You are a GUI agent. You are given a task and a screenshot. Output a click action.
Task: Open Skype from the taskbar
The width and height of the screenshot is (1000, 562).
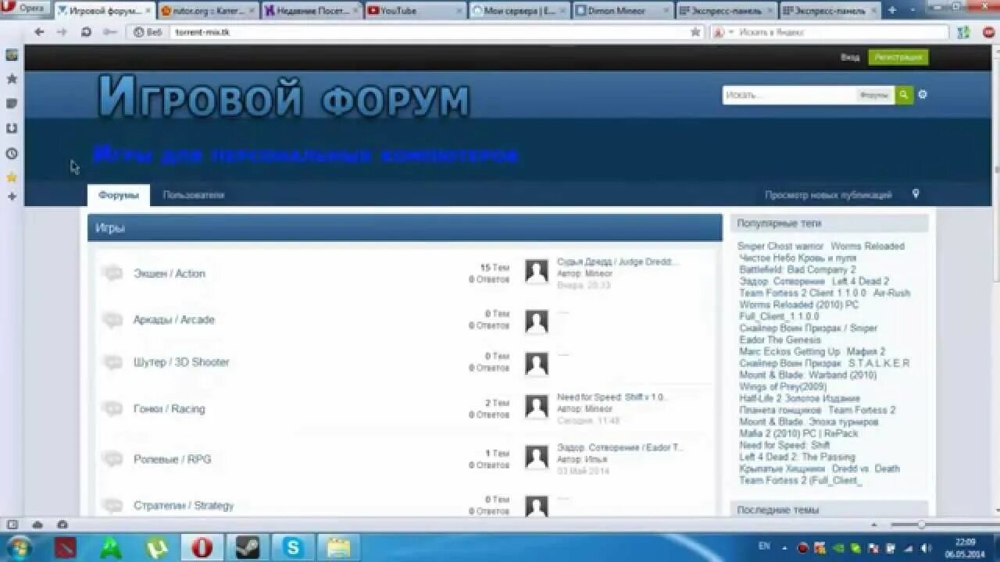coord(293,547)
